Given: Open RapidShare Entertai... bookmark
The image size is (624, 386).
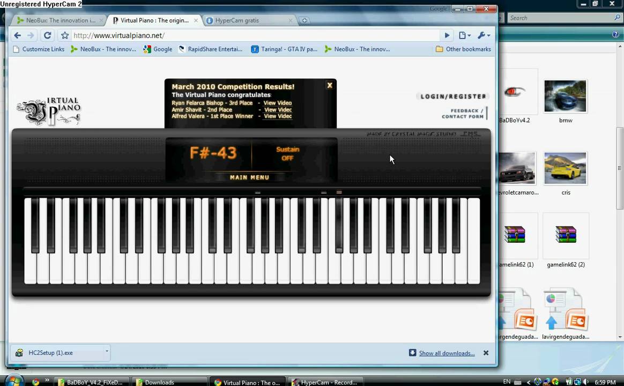Looking at the screenshot, I should pyautogui.click(x=211, y=49).
